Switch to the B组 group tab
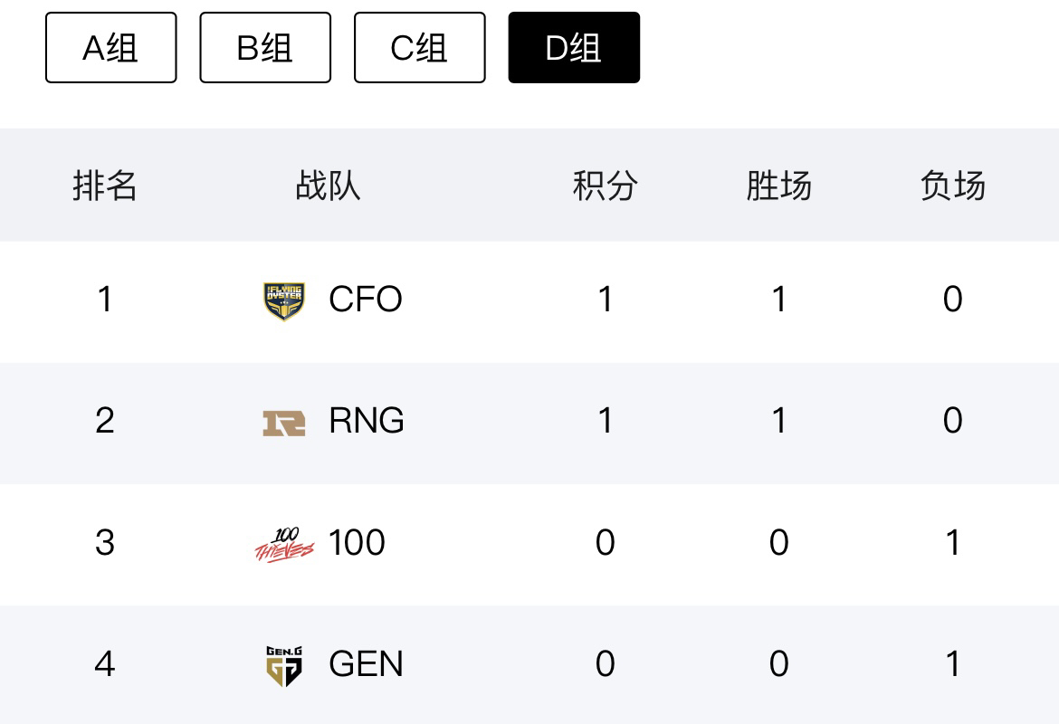Screen dimensions: 1059x724 pos(265,48)
